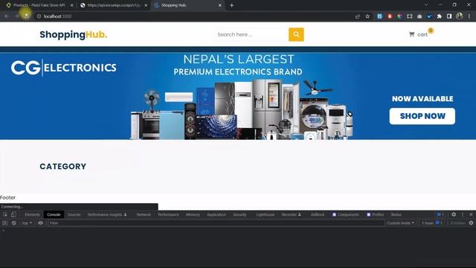The image size is (476, 268).
Task: Toggle DevTools device toolbar icon
Action: pyautogui.click(x=13, y=214)
